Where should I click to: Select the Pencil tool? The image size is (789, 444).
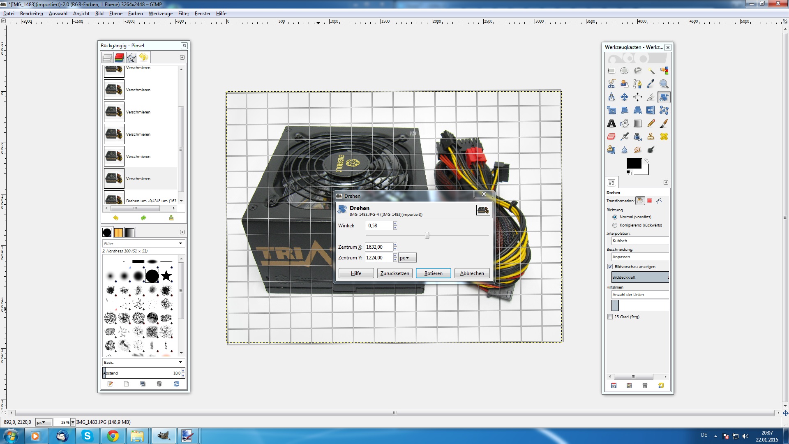[x=651, y=123]
